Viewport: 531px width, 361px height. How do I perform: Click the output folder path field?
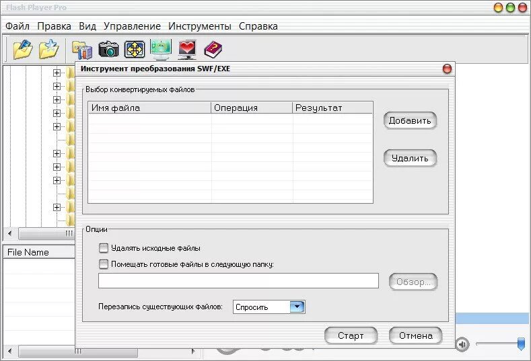(x=238, y=281)
